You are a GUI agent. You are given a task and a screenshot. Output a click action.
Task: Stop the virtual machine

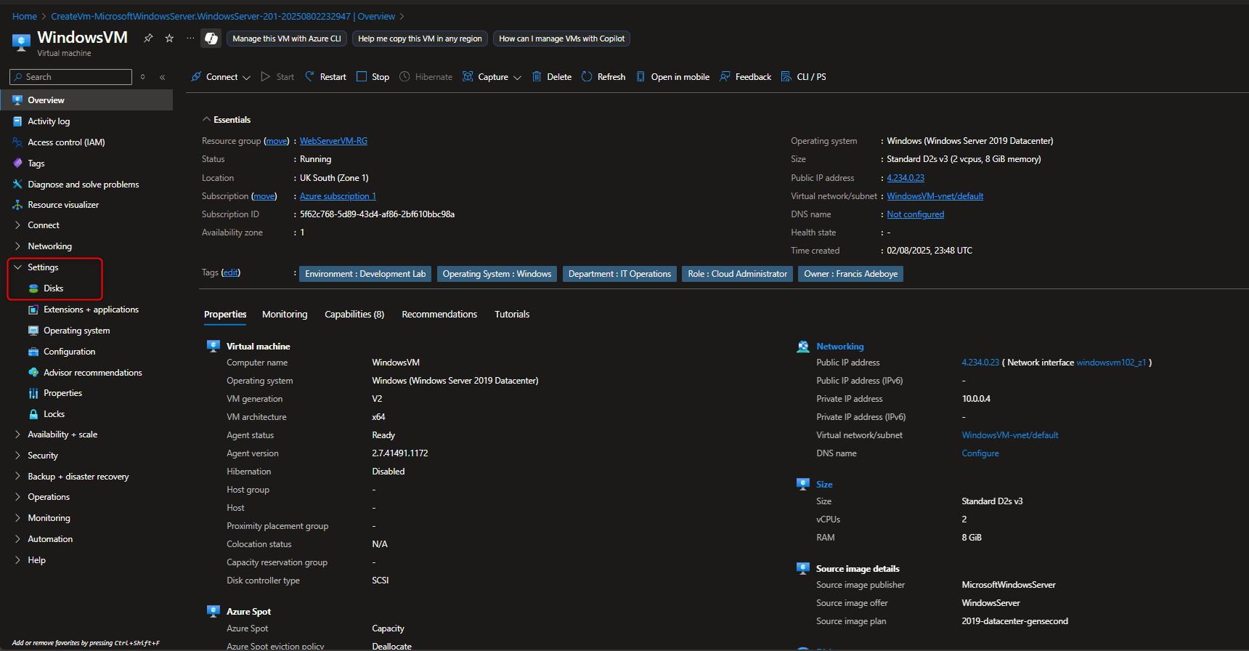(x=373, y=77)
